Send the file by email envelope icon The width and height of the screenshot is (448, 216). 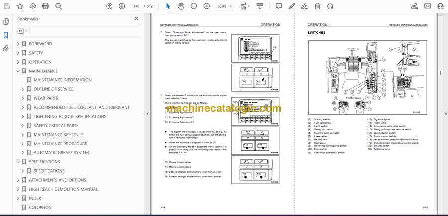point(428,6)
